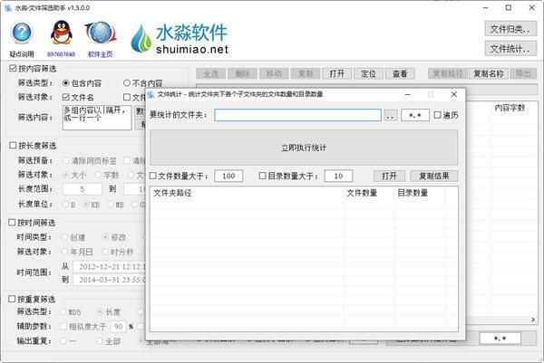Click the 立即执行统计 button
The height and width of the screenshot is (363, 544).
click(x=303, y=147)
